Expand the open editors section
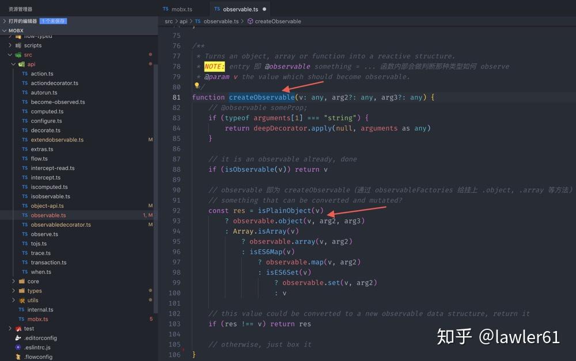This screenshot has width=576, height=361. [5, 21]
